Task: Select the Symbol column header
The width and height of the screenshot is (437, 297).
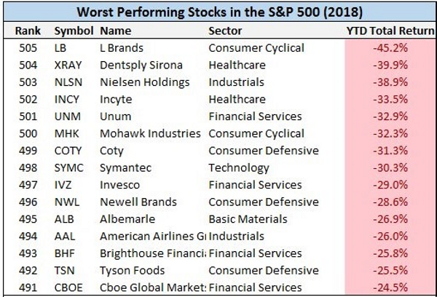Action: [x=73, y=31]
